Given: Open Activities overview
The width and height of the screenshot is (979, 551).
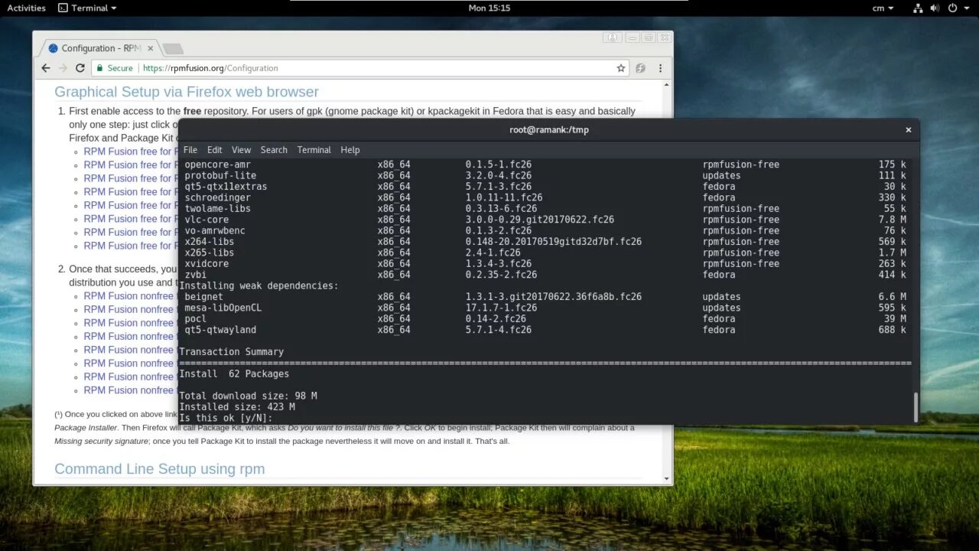Looking at the screenshot, I should click(x=26, y=8).
